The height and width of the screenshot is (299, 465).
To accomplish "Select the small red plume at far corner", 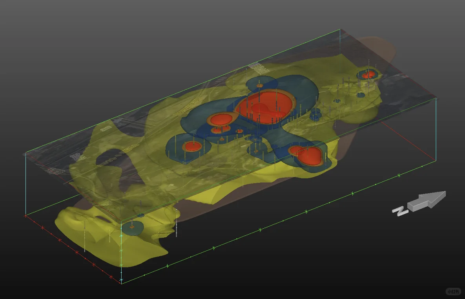I will point(368,75).
